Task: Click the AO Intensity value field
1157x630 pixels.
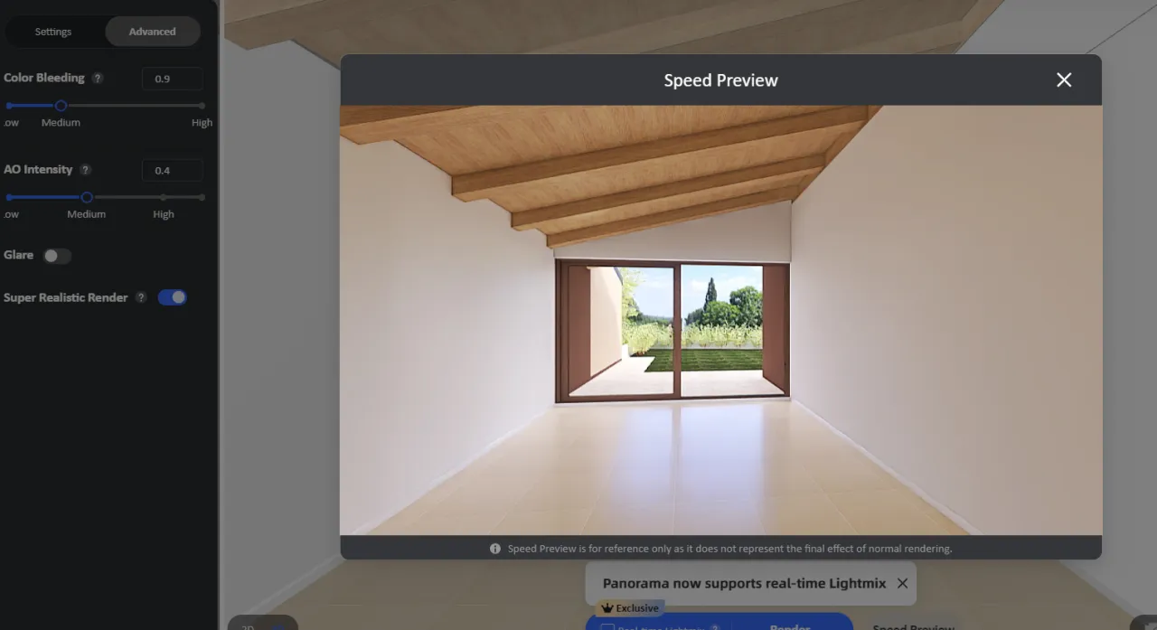Action: click(x=172, y=170)
